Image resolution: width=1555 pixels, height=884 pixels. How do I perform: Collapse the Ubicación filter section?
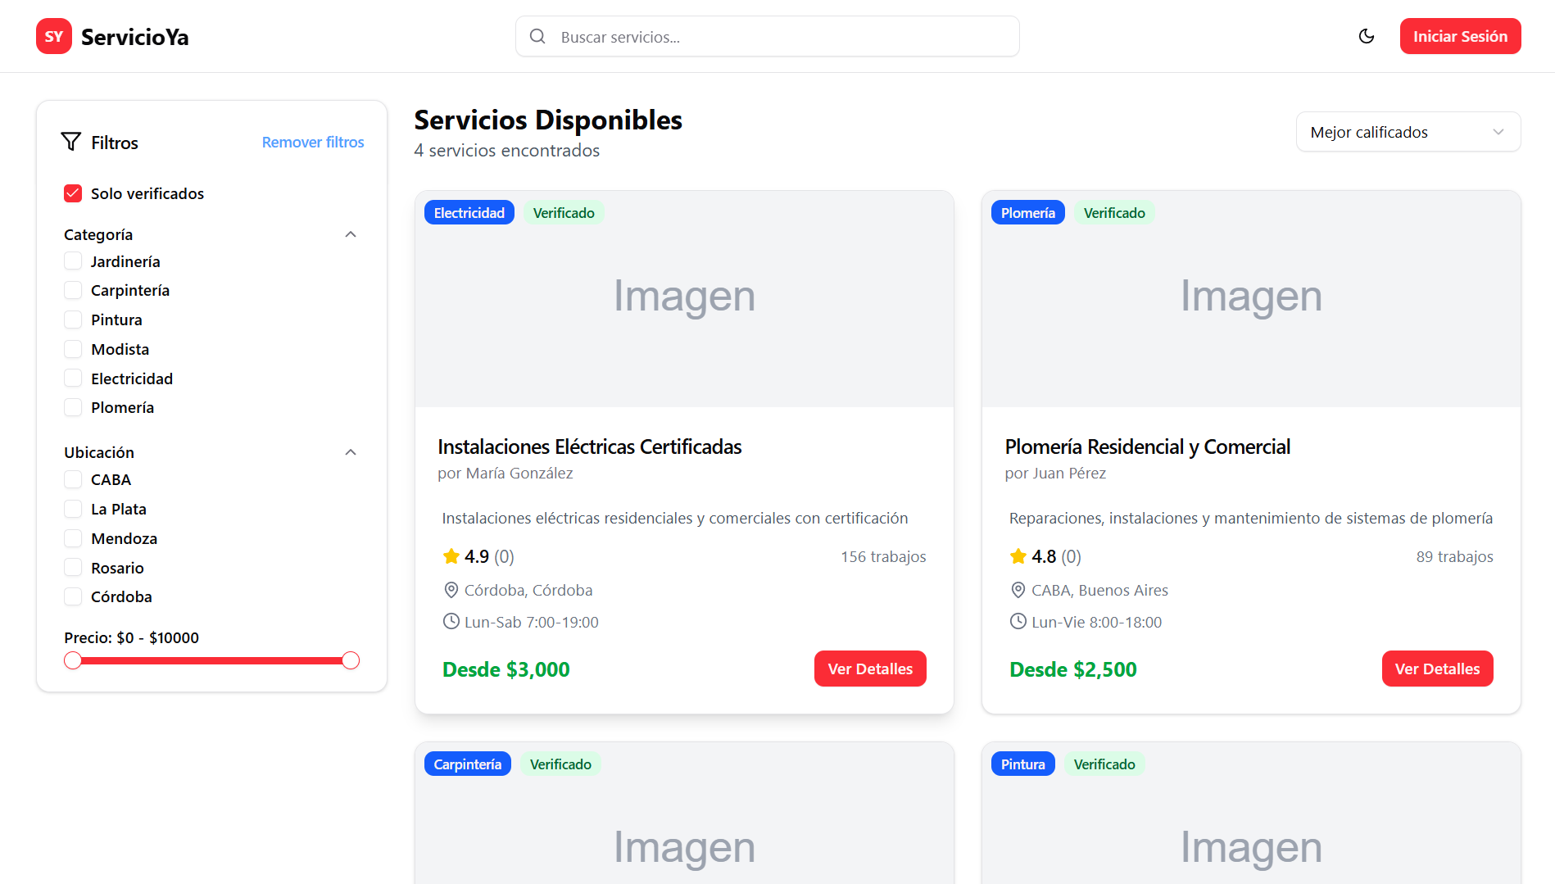(x=351, y=452)
